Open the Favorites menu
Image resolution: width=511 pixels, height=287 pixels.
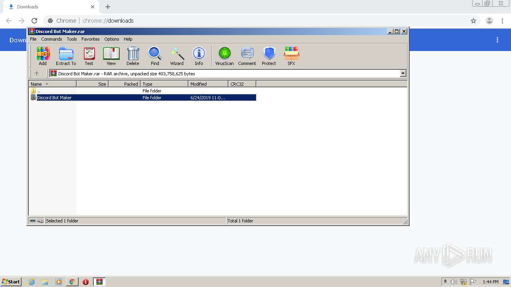coord(91,39)
